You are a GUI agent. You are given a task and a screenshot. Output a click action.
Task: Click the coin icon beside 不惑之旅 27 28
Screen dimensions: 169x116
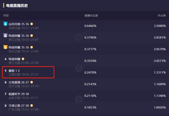coord(32,105)
